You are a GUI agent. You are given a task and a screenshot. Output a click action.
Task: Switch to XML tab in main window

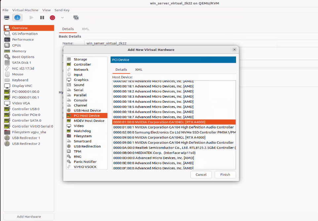pyautogui.click(x=85, y=29)
